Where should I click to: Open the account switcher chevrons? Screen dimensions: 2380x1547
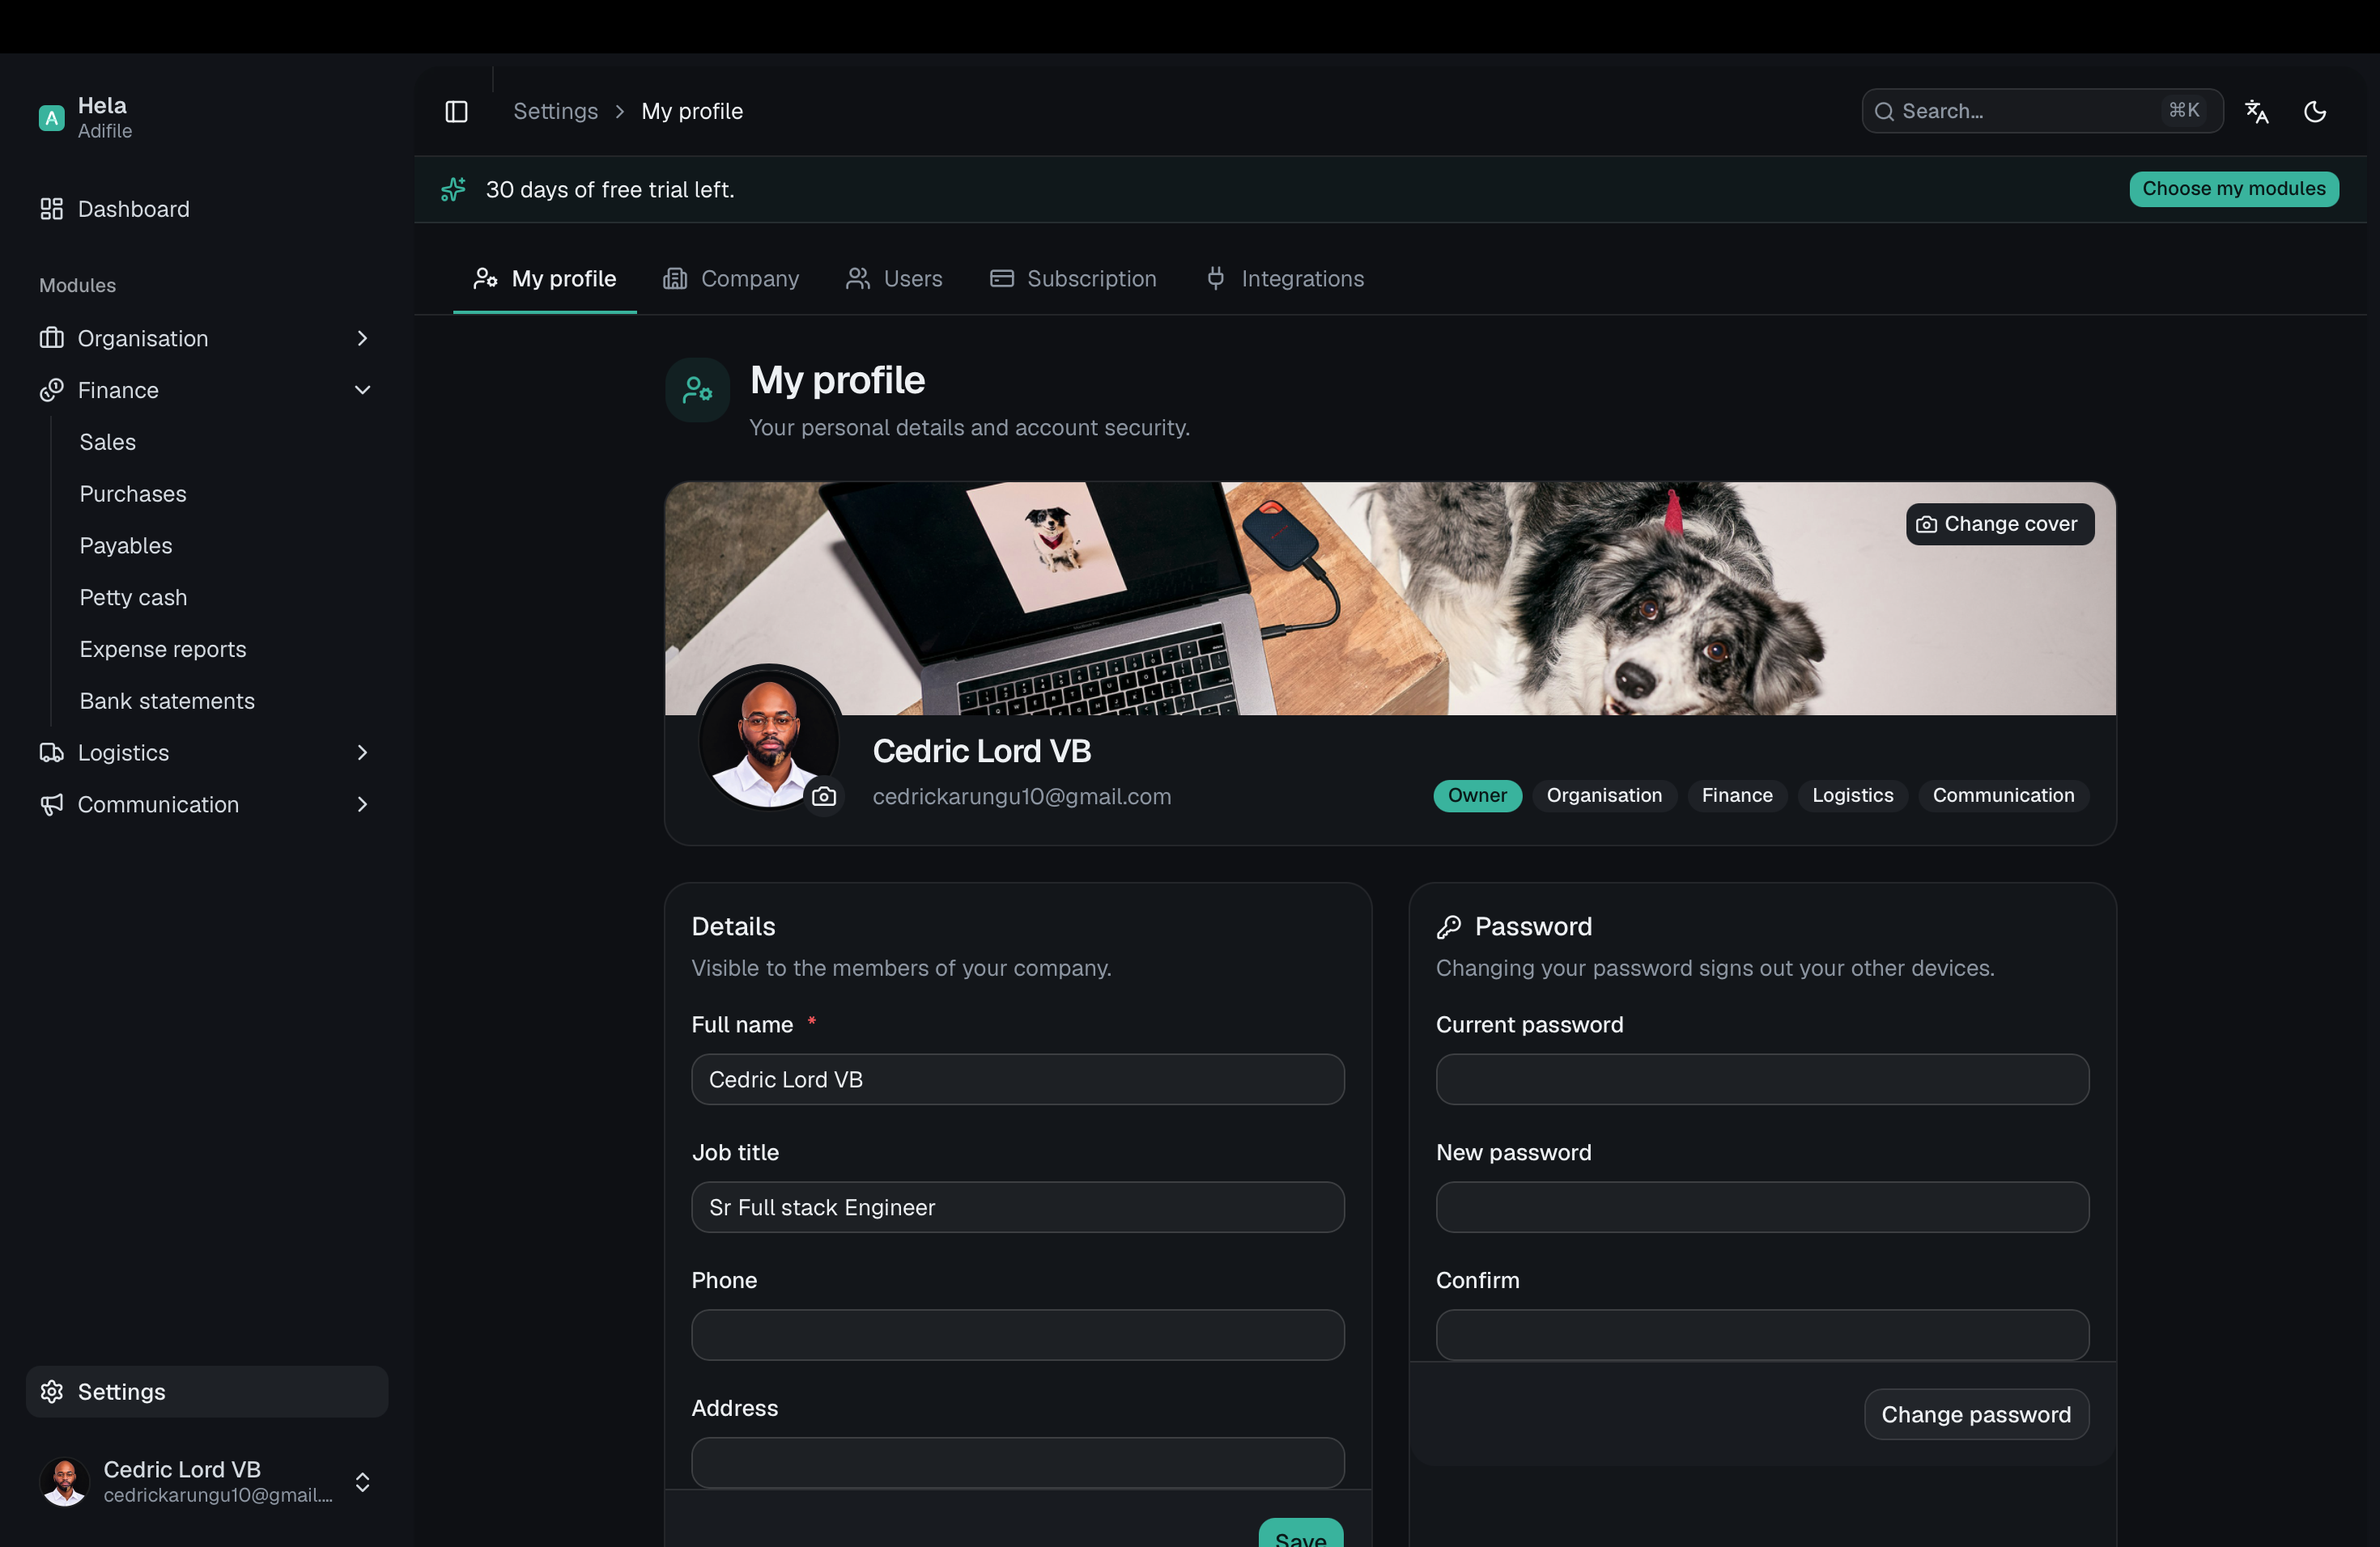click(x=362, y=1482)
